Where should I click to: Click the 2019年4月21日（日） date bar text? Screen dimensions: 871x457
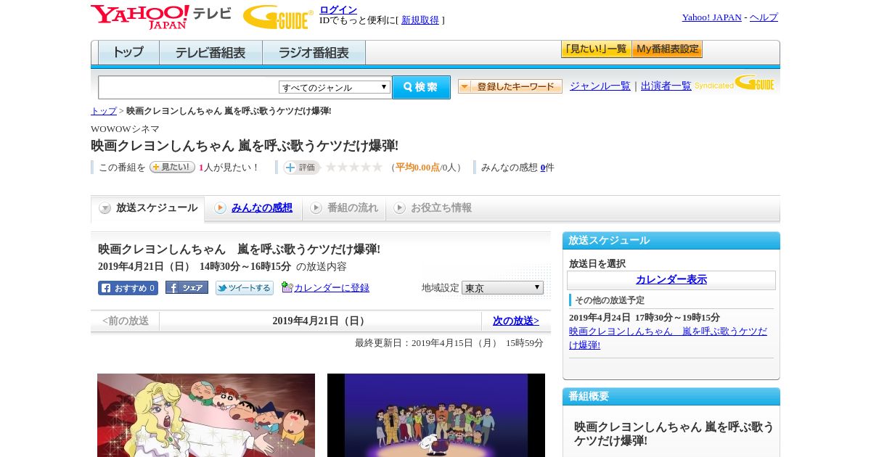[320, 321]
